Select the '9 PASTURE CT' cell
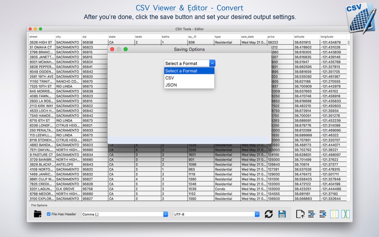 tap(42, 155)
